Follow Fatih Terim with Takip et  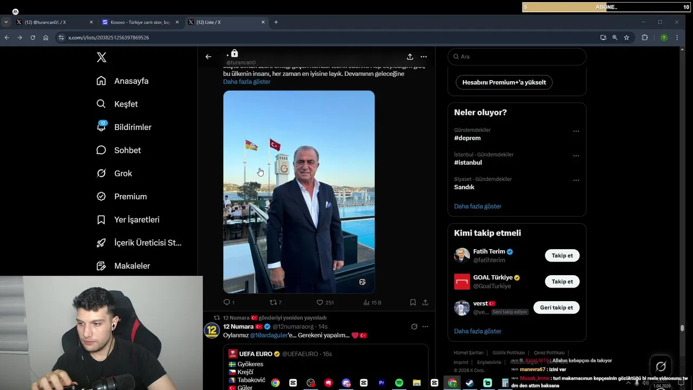(x=562, y=256)
